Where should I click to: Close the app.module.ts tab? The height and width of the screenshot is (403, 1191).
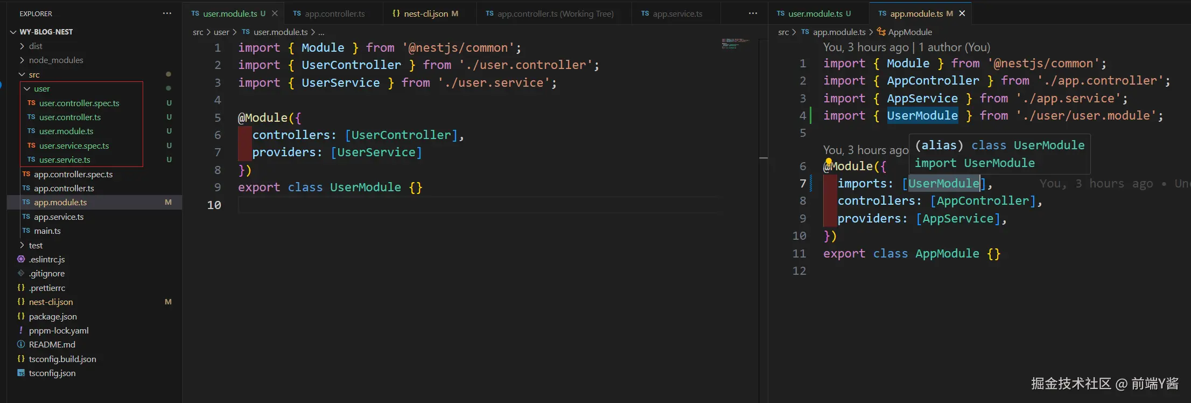[962, 13]
